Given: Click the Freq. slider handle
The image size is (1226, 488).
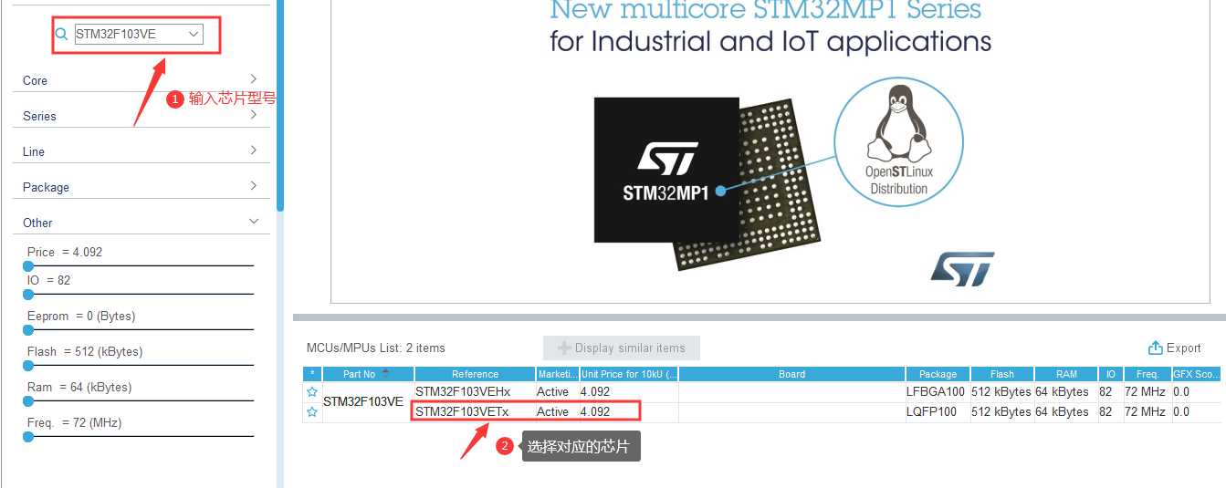Looking at the screenshot, I should click(28, 437).
